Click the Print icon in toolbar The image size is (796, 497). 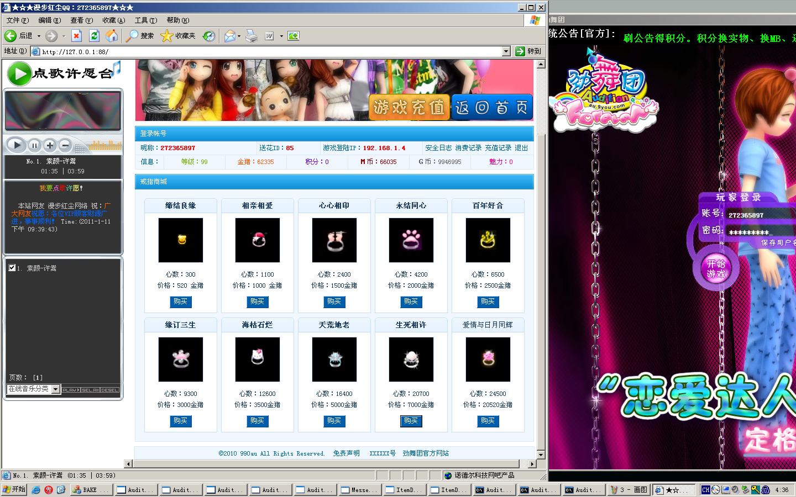[251, 36]
